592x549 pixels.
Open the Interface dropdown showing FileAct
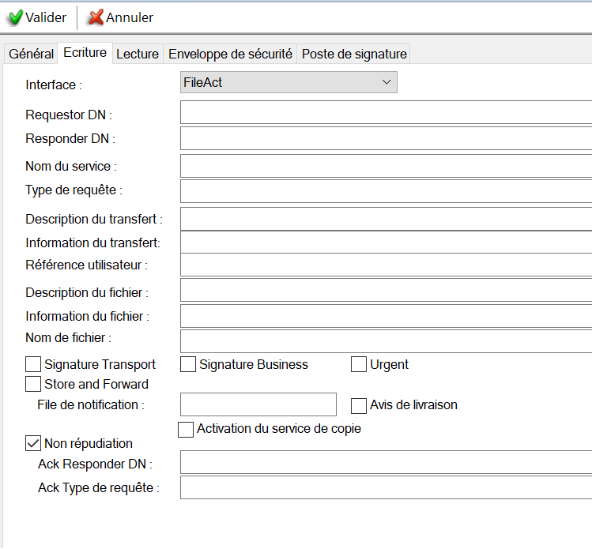tap(288, 82)
